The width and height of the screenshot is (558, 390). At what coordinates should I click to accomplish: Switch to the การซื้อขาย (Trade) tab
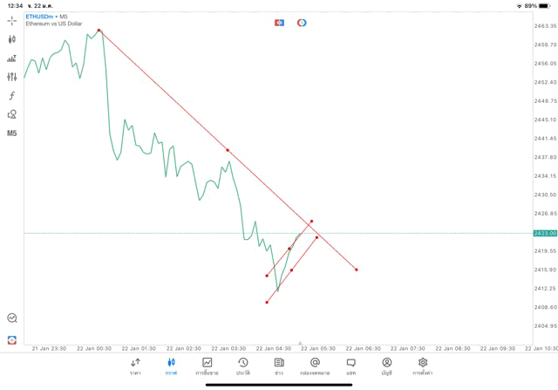pyautogui.click(x=208, y=366)
